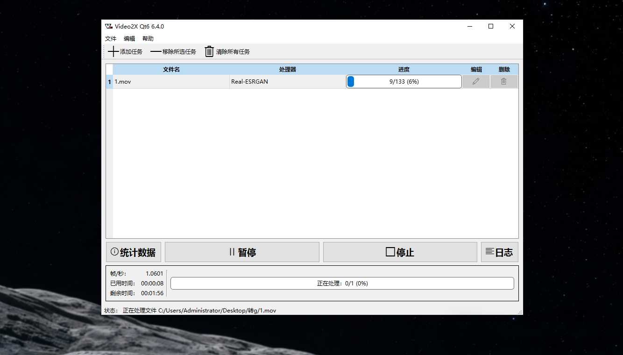Open the 文件 menu
623x355 pixels.
coord(111,39)
